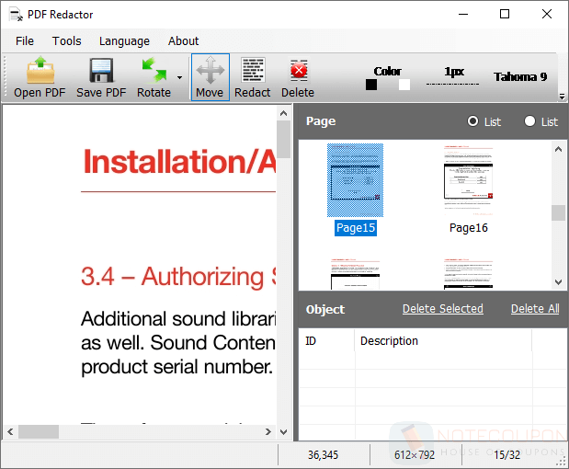Click down arrow of document vertical scrollbar

point(284,431)
